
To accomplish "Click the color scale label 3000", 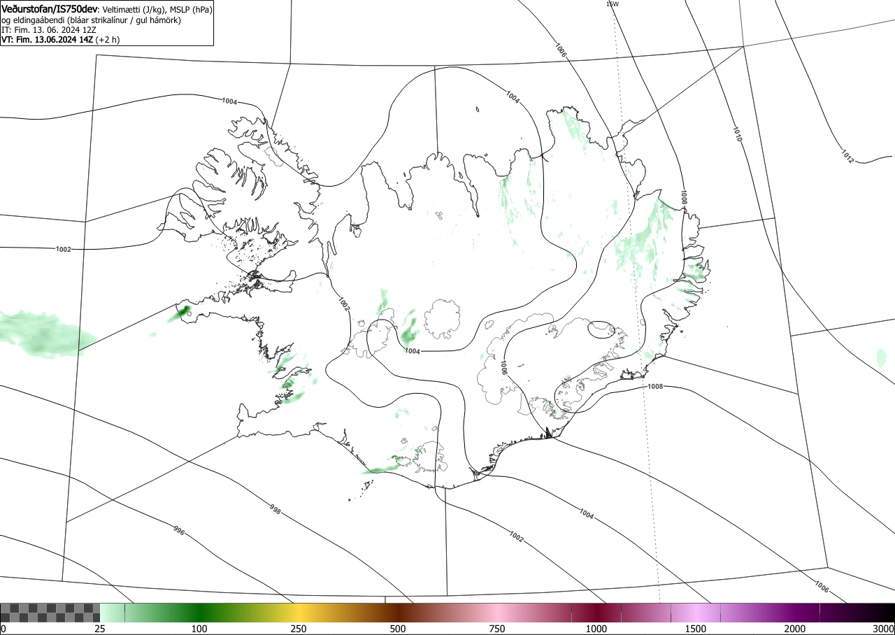I will (884, 629).
